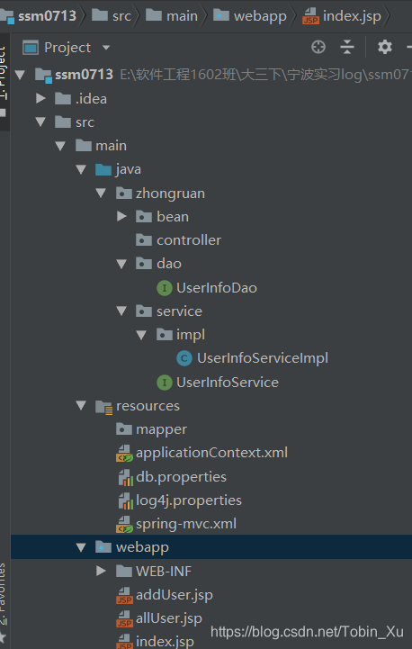Select index.jsp in the breadcrumb bar

(x=352, y=16)
